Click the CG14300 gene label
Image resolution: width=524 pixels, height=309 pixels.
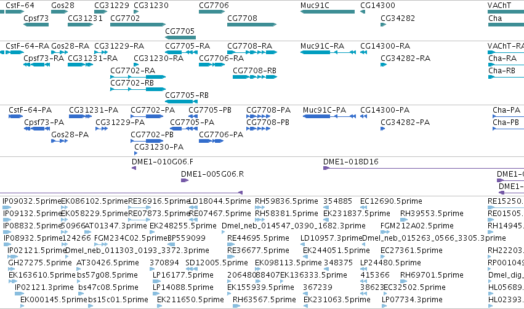click(377, 6)
